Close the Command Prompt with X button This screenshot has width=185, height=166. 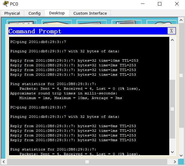[x=171, y=31]
